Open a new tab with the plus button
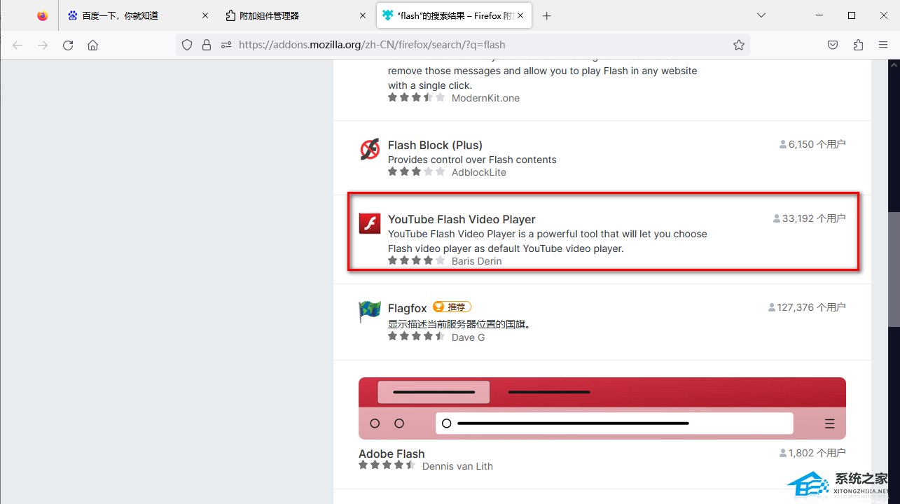 click(x=547, y=15)
